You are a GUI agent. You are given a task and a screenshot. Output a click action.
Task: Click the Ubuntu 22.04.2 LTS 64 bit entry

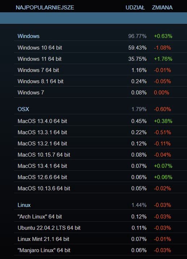pos(100,228)
